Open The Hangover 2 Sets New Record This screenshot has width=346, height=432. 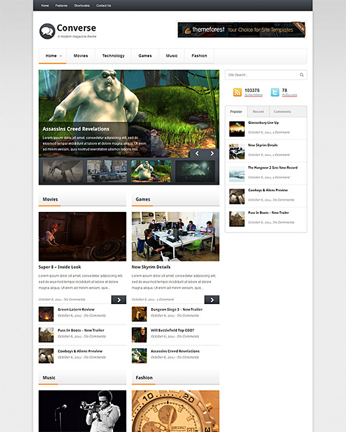[x=273, y=167]
